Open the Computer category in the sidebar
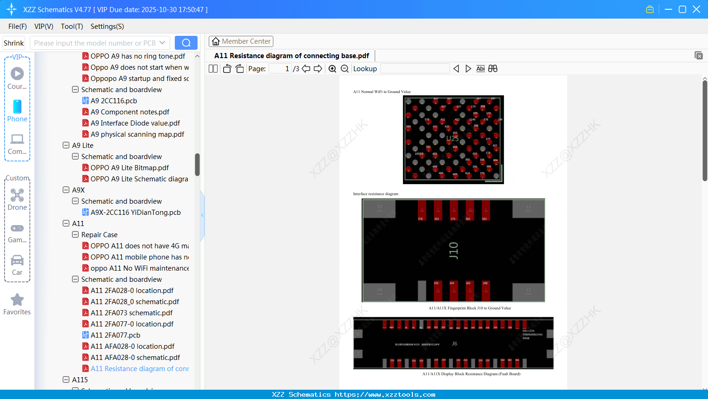 17,144
